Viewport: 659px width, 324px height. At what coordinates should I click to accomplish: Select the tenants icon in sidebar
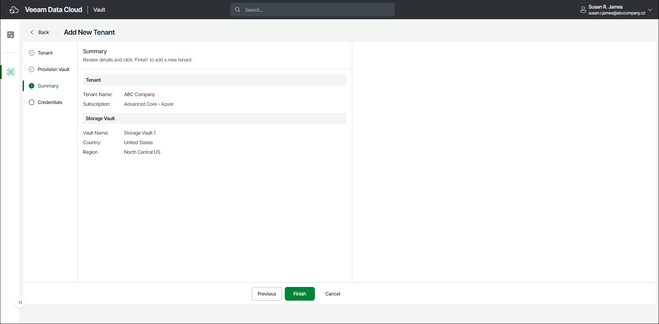tap(11, 72)
